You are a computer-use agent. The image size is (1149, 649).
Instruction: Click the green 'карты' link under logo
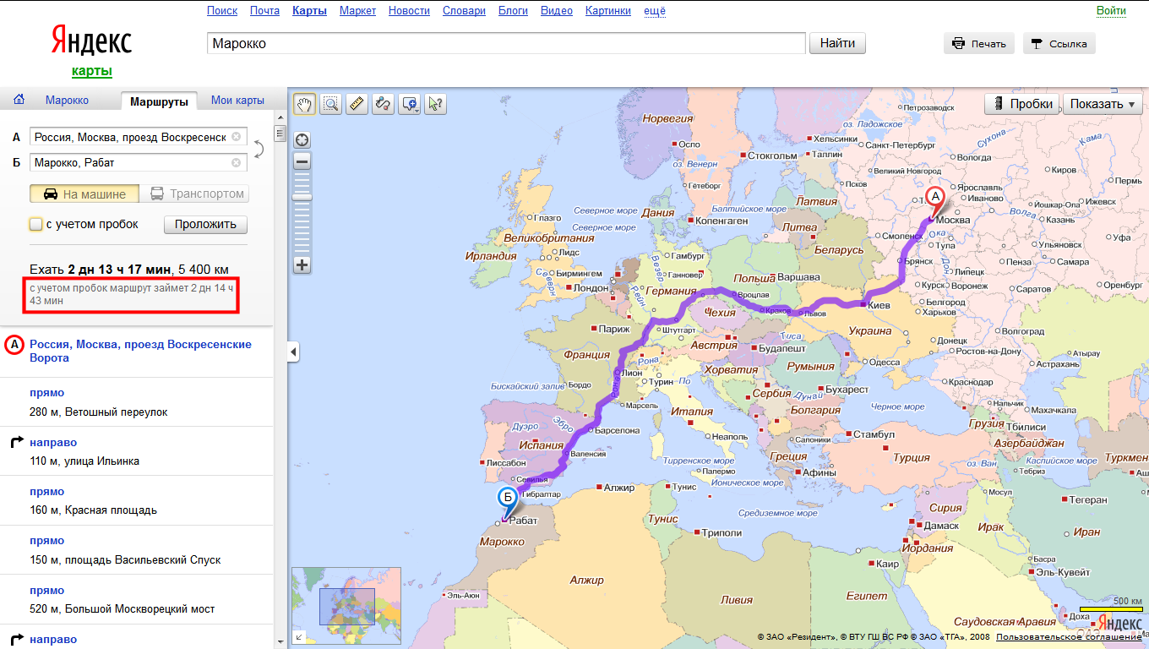(92, 72)
